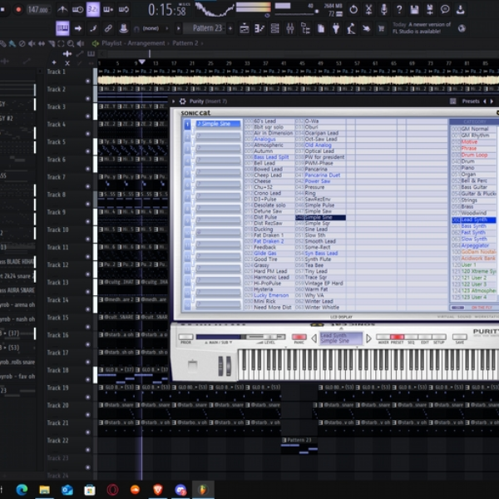The width and height of the screenshot is (499, 499).
Task: Expand Purity window menu arrow
Action: (174, 101)
